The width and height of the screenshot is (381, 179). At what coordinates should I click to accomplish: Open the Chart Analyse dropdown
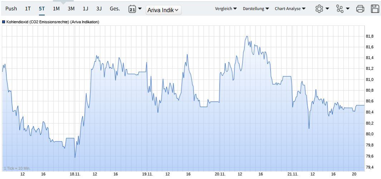tap(290, 9)
